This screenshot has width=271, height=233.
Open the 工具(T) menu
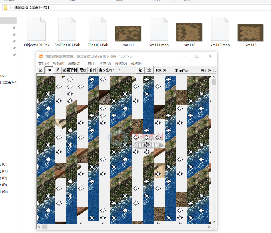90,63
